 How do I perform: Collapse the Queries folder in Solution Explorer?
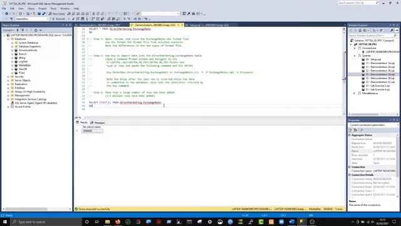click(x=355, y=56)
